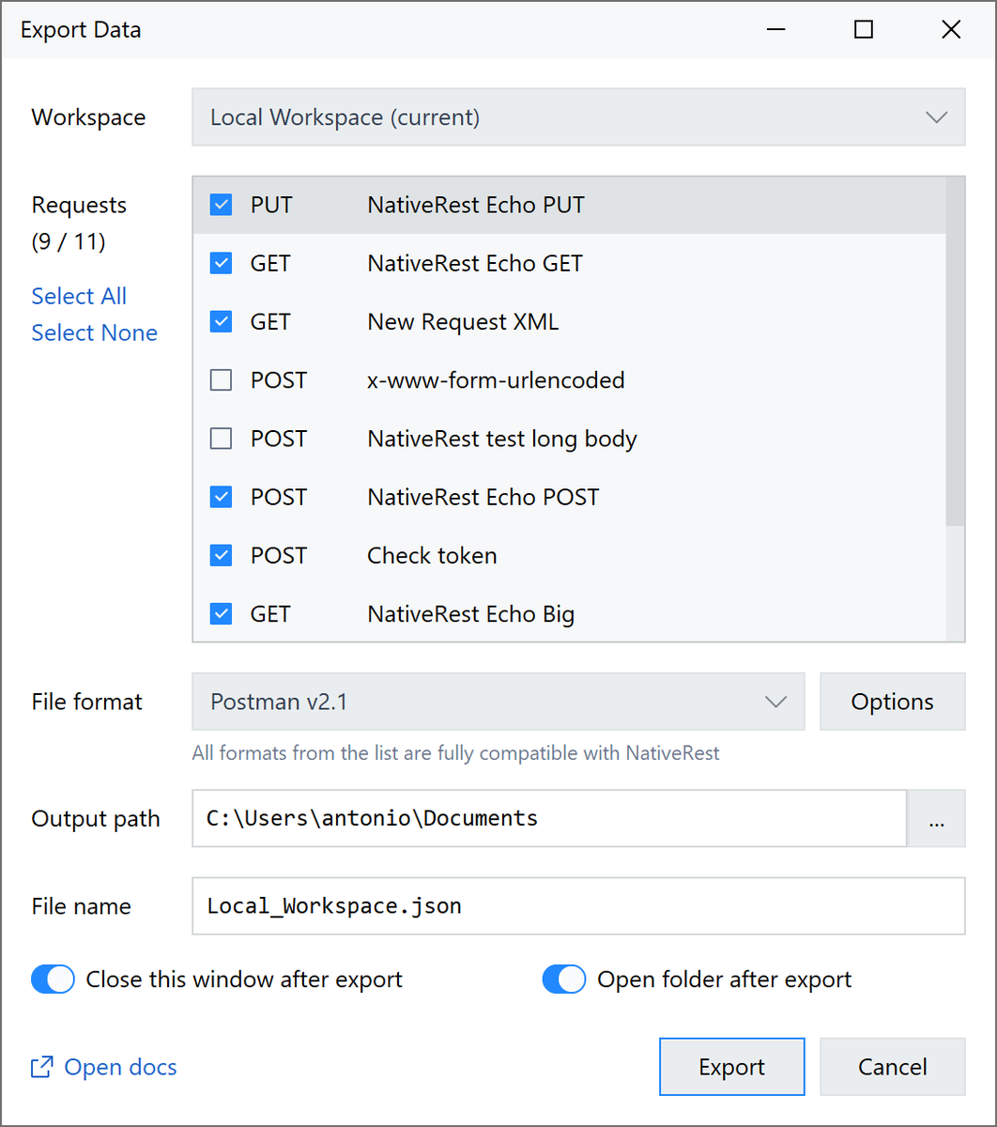Click the Cancel button
This screenshot has width=997, height=1127.
(893, 1067)
